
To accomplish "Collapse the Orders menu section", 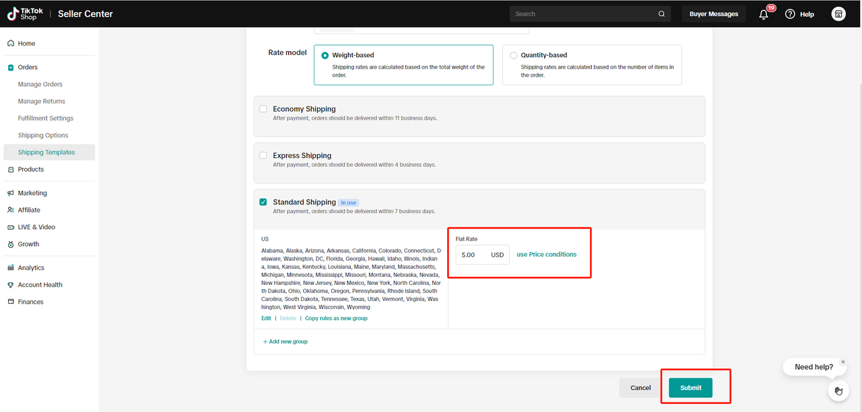I will coord(28,67).
